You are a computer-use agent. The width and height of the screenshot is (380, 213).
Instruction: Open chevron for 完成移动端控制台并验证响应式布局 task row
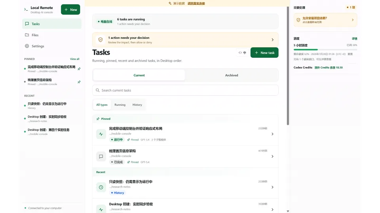click(272, 134)
